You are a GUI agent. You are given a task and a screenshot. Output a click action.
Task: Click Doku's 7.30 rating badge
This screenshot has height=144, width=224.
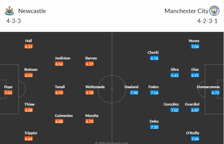click(154, 127)
